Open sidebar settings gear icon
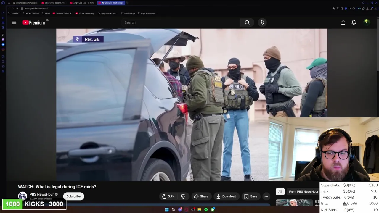 point(3,71)
